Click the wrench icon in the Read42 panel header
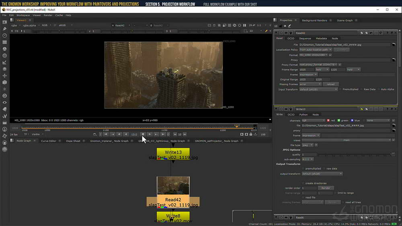402x226 pixels. pos(291,33)
